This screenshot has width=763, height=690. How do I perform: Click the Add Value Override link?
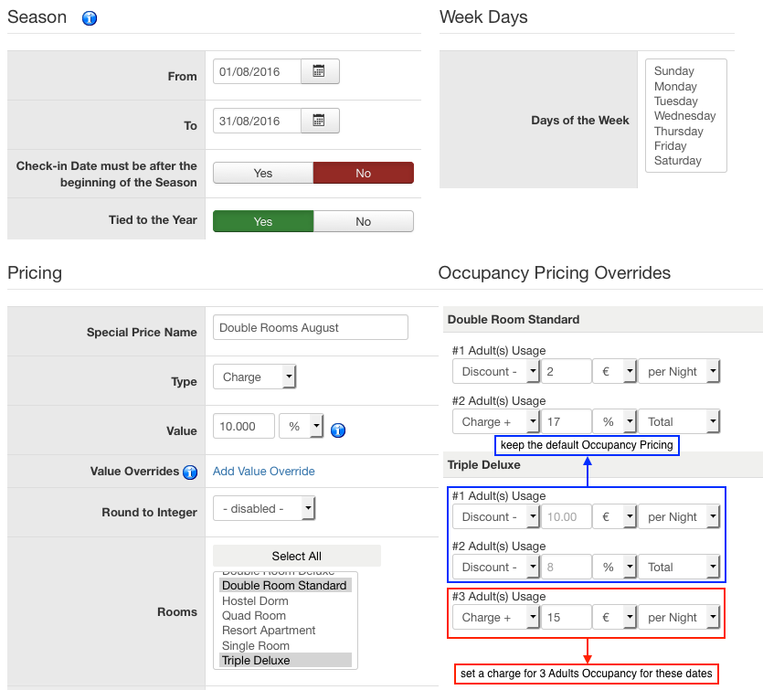point(264,471)
